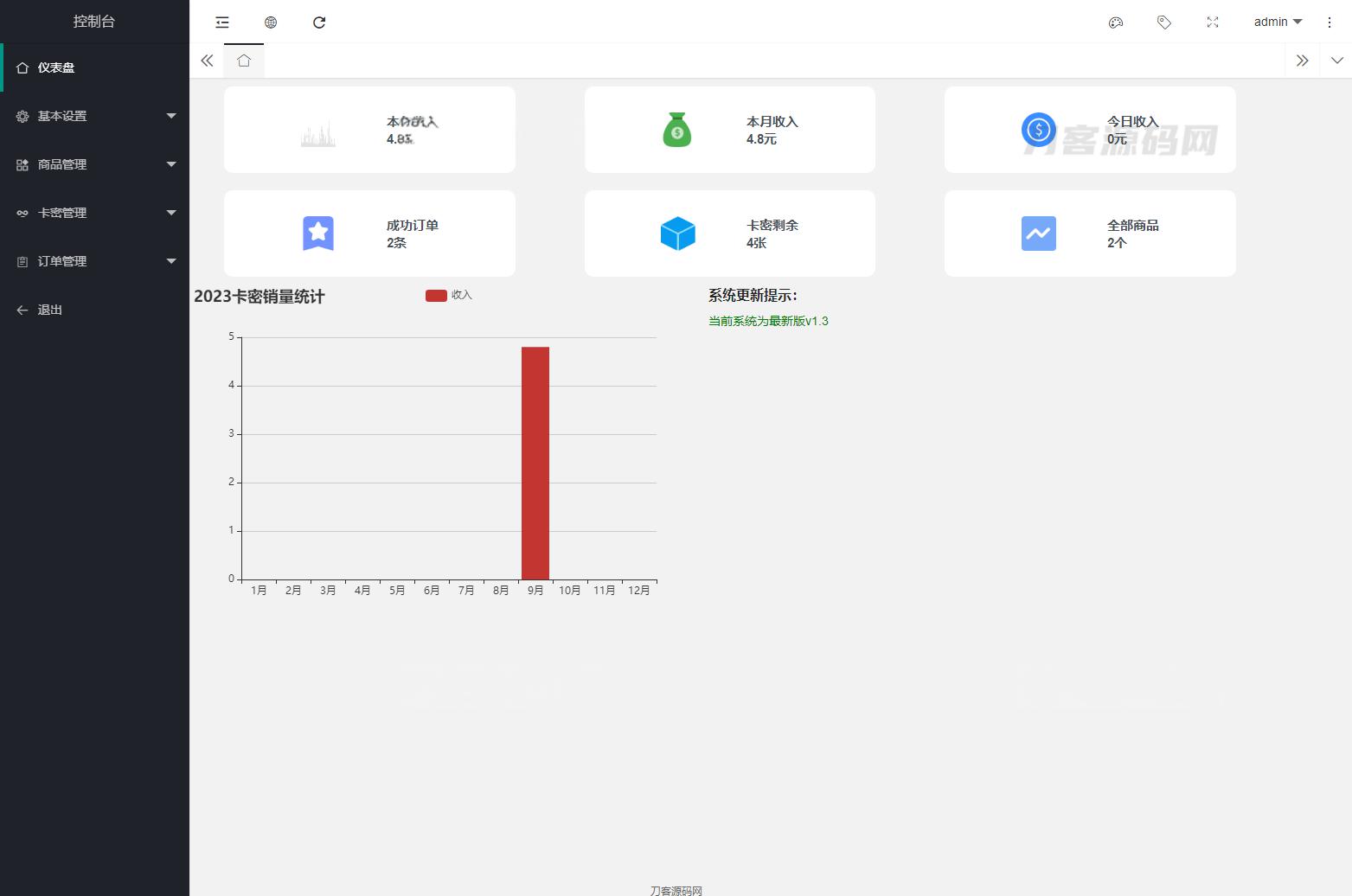Click the 控制台 header title
The image size is (1352, 896).
click(x=94, y=22)
